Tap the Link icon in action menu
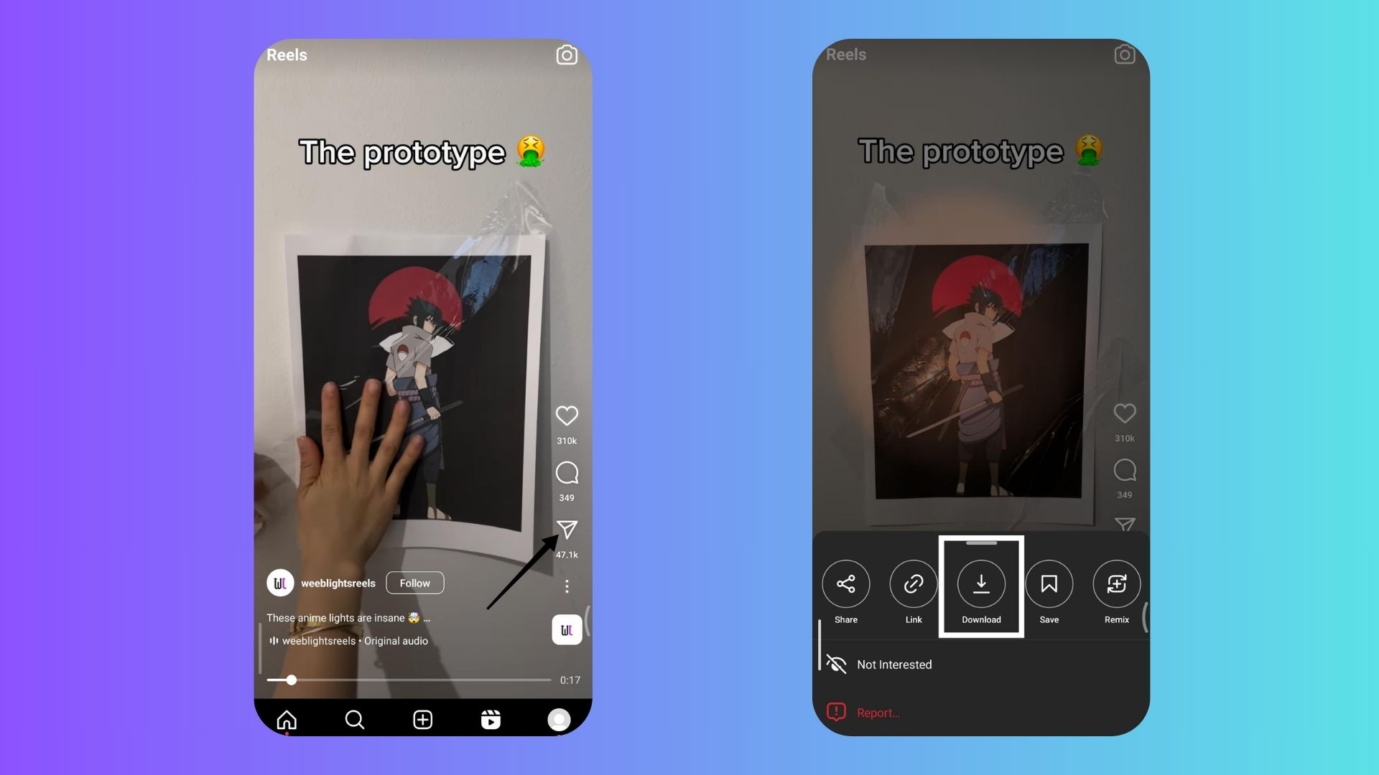Image resolution: width=1379 pixels, height=775 pixels. point(913,583)
